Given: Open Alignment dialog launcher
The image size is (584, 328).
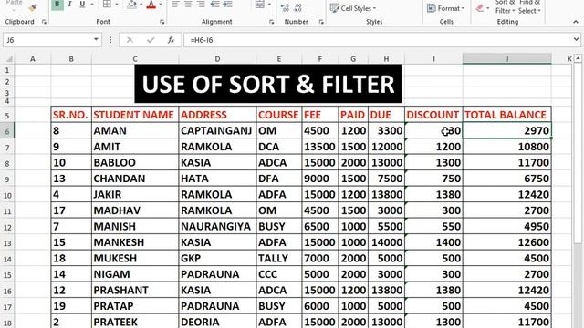Looking at the screenshot, I should pyautogui.click(x=271, y=22).
